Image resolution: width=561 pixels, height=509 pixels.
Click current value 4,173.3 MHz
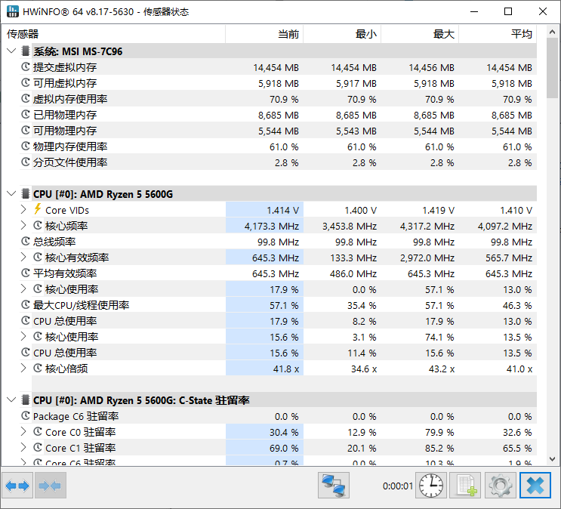click(x=272, y=227)
